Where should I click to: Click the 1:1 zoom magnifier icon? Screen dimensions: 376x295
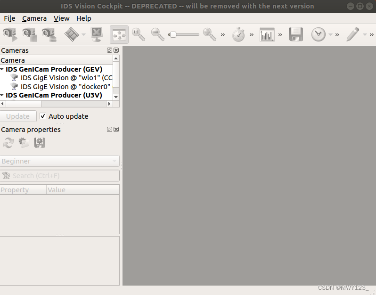tap(139, 34)
